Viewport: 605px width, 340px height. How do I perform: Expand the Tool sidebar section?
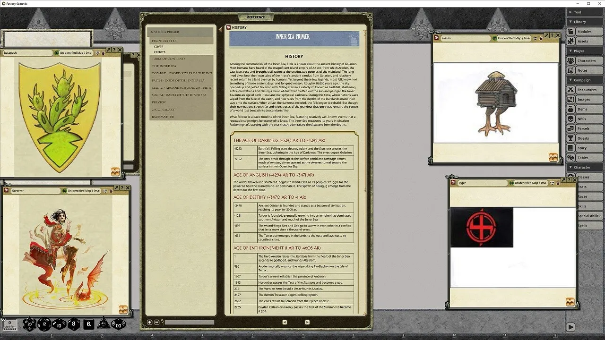(584, 12)
